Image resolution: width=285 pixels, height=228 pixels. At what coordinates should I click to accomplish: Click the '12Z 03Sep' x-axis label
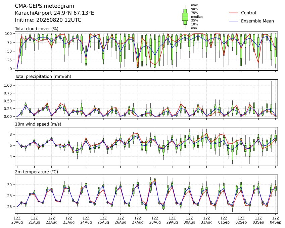[258, 220]
